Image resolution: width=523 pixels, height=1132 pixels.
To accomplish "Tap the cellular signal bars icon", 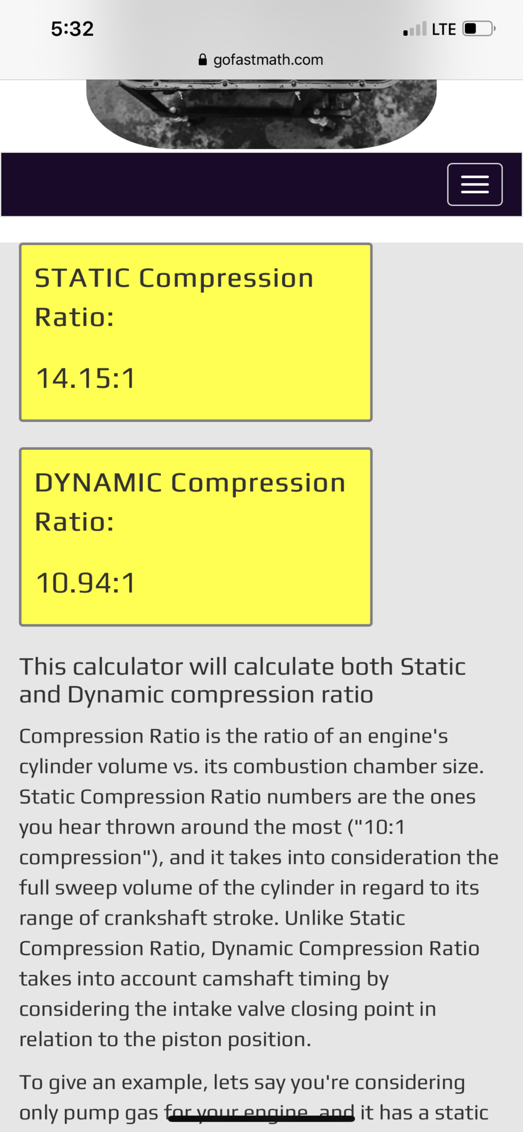I will coord(414,29).
